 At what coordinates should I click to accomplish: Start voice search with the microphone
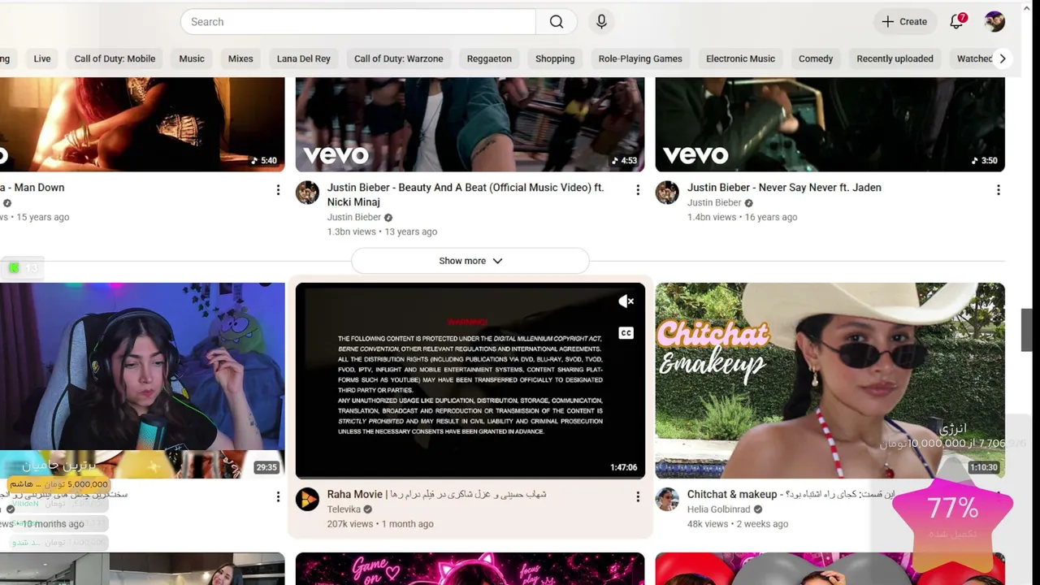601,22
